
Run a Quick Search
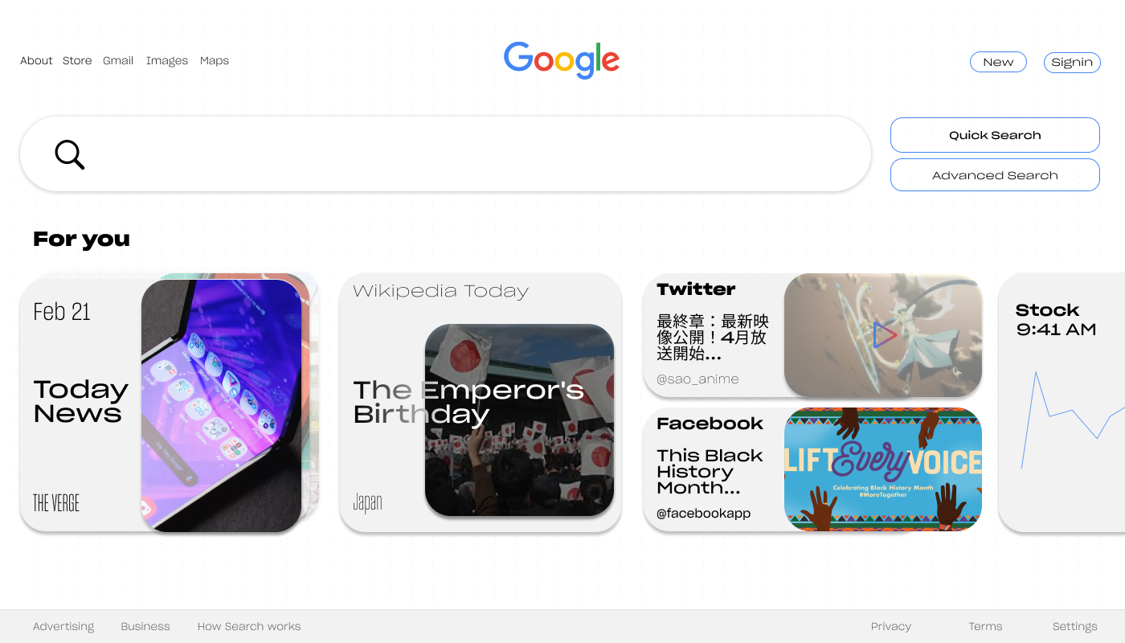point(995,135)
